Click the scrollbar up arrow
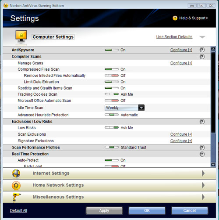This screenshot has width=219, height=220. (x=213, y=49)
